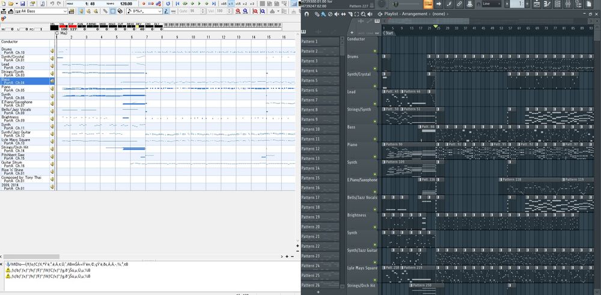Screen dimensions: 601x295
Task: Play the MIDI sequence with green play arrow
Action: pos(200,4)
